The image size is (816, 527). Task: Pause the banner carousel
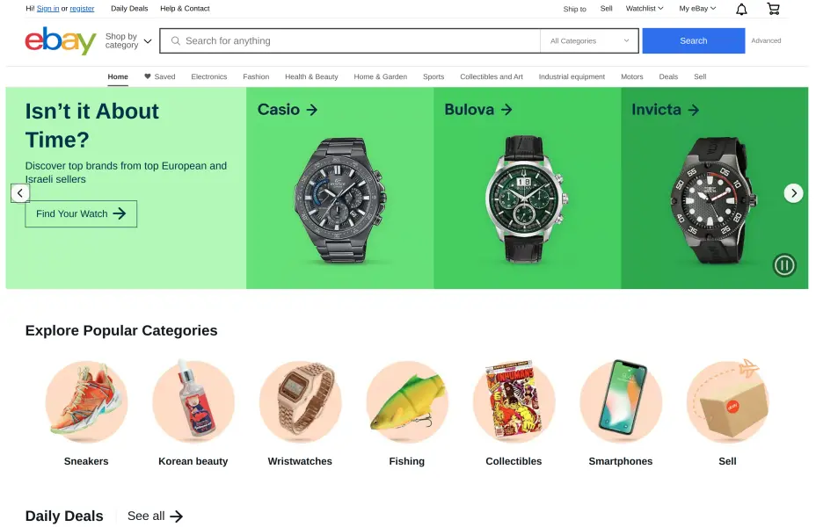(x=783, y=265)
